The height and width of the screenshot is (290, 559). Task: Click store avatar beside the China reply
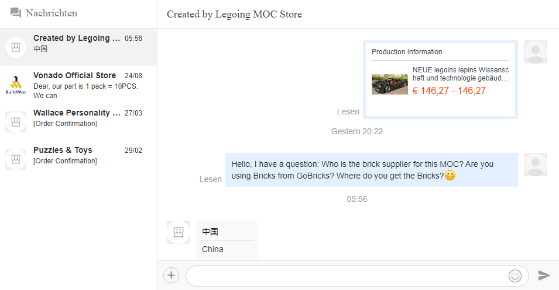click(x=179, y=232)
